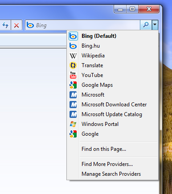Select Windows Portal in the menu

click(x=113, y=124)
